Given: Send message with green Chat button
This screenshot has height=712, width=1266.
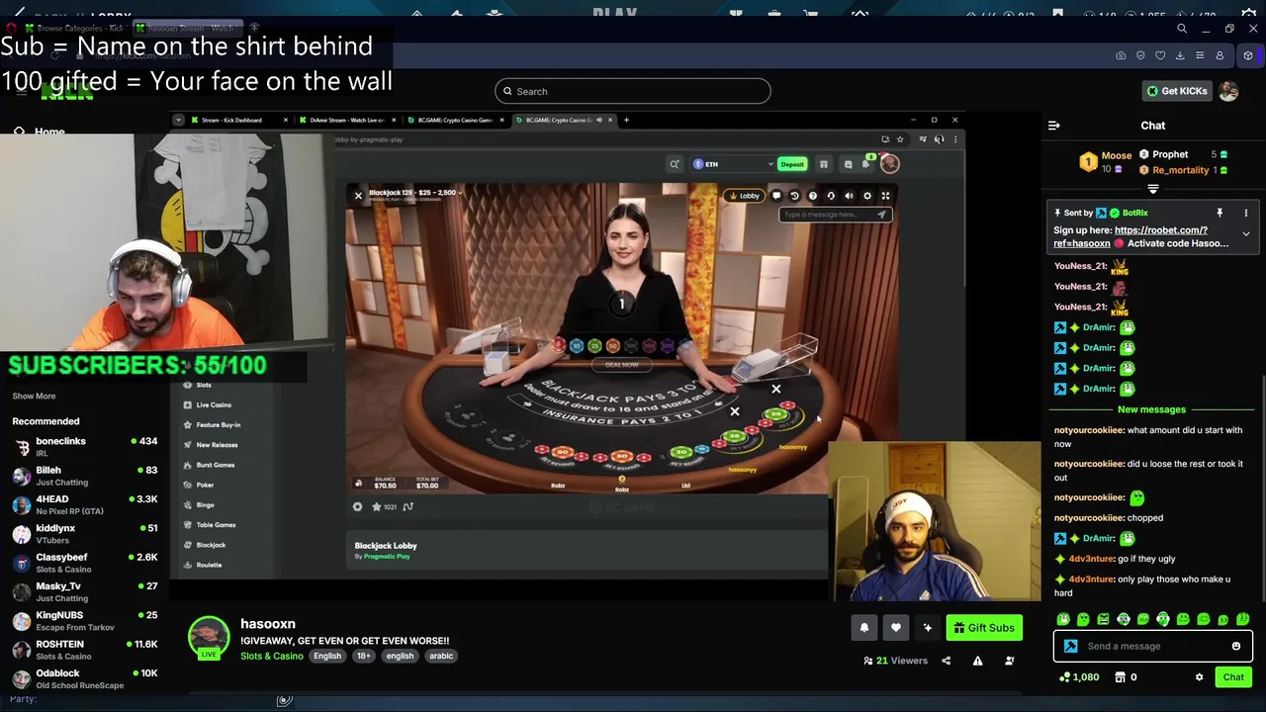Looking at the screenshot, I should tap(1233, 677).
